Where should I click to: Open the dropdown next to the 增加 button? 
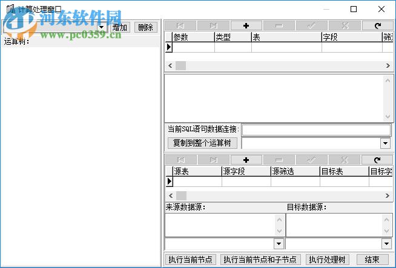click(x=101, y=27)
